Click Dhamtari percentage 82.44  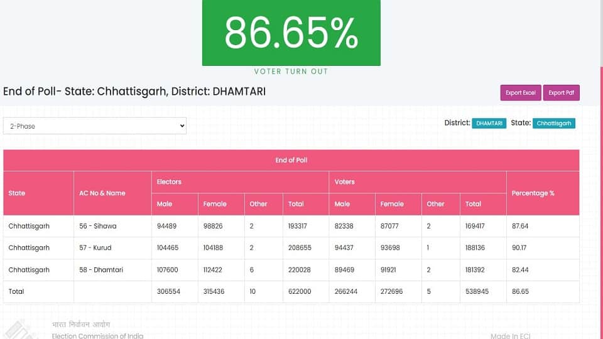(x=520, y=270)
